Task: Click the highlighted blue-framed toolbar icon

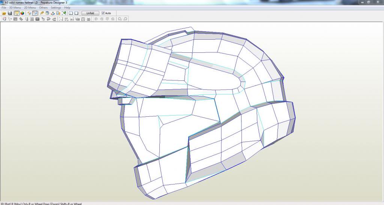Action: [x=35, y=13]
